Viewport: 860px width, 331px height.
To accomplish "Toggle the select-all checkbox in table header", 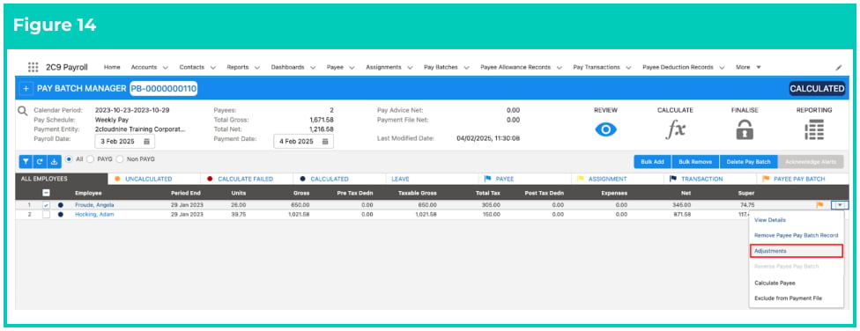I will click(47, 193).
